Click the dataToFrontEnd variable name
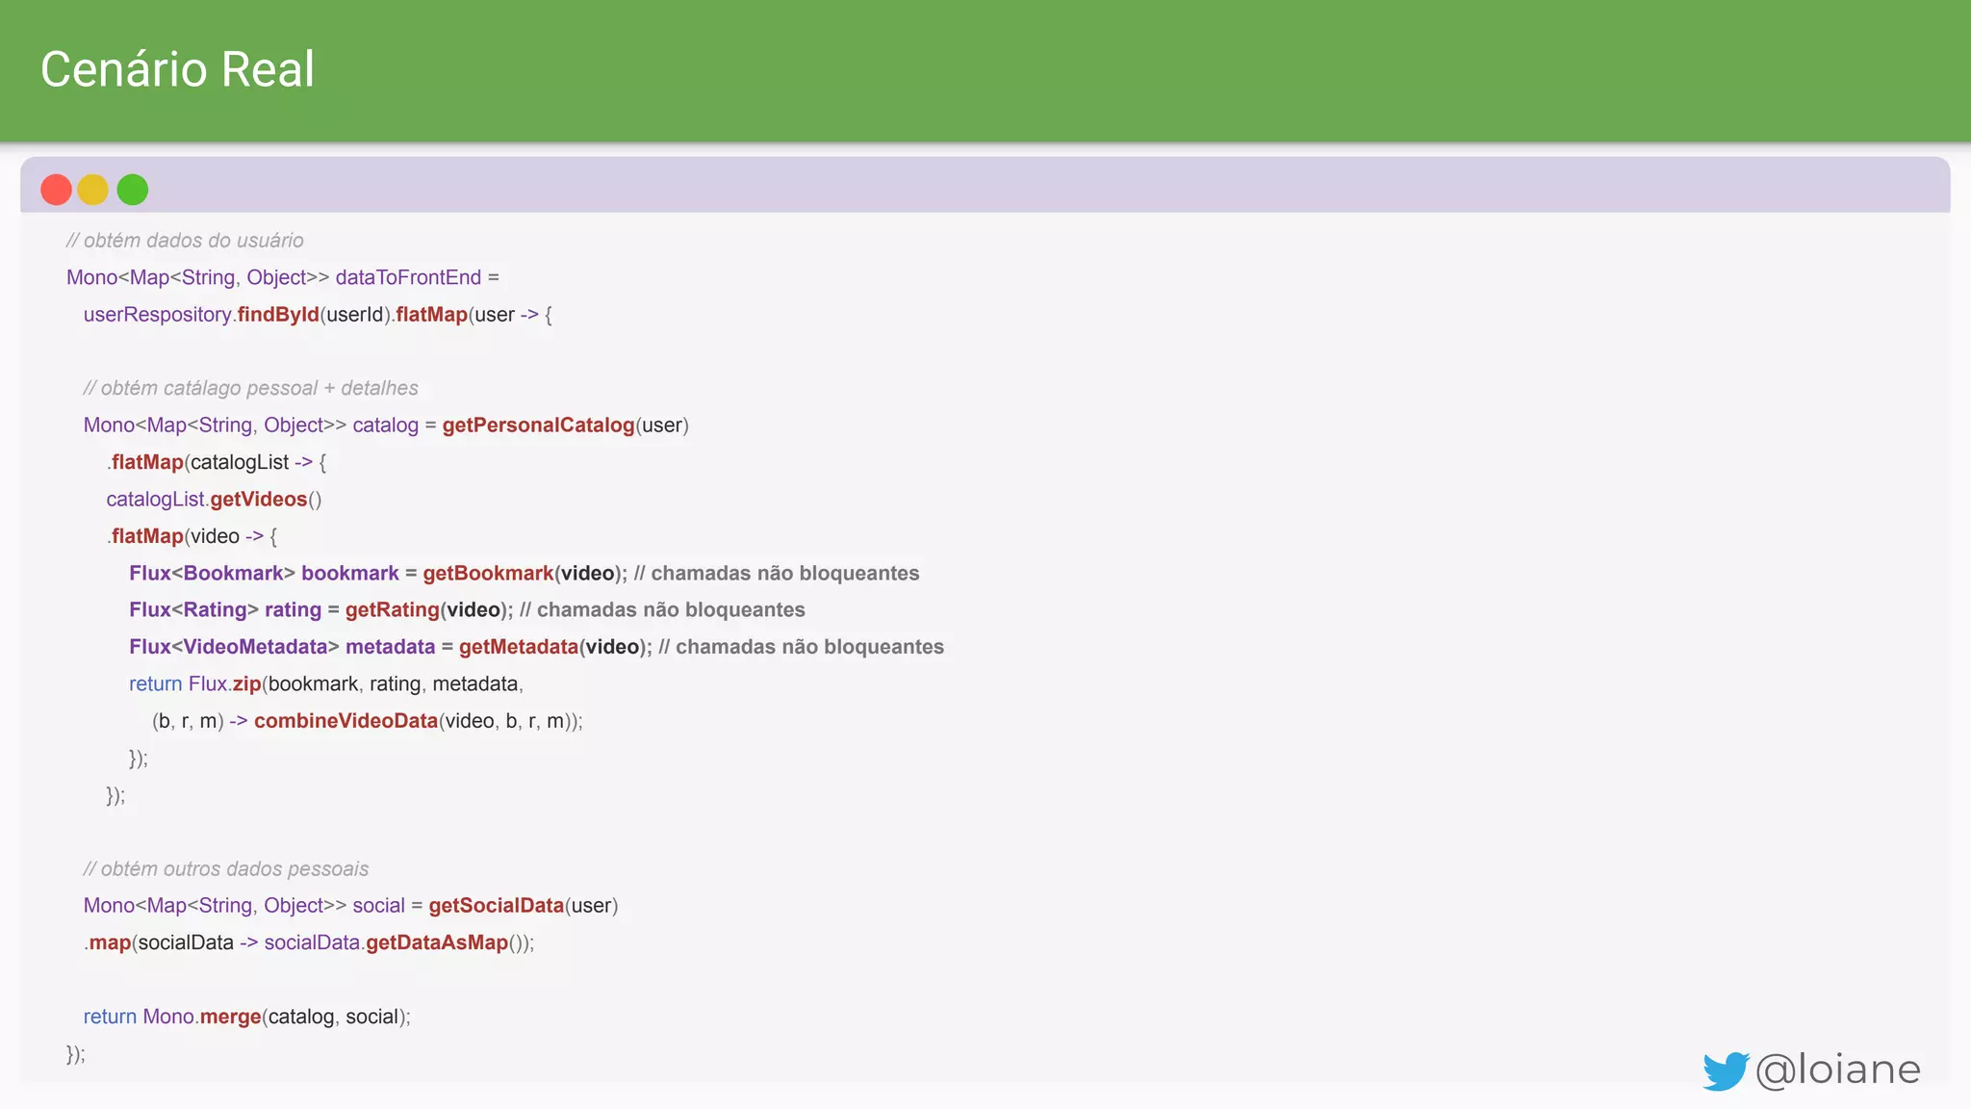 408,277
